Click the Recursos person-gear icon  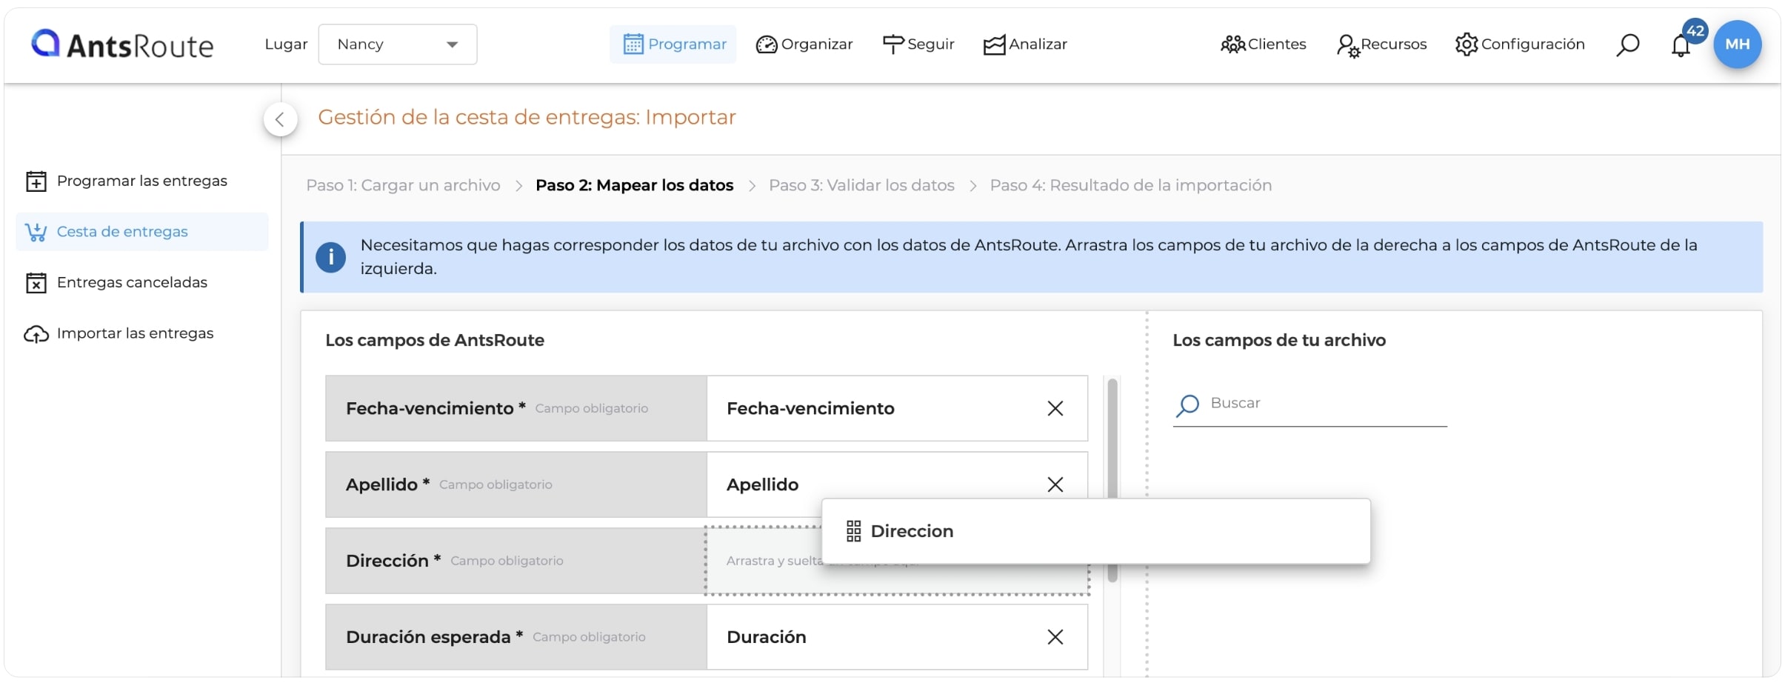1348,46
